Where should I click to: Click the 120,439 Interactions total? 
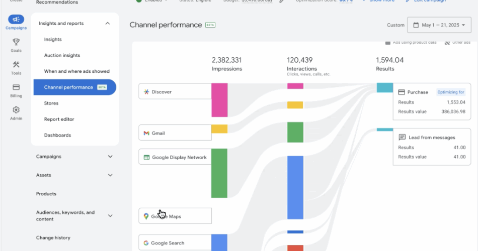coord(300,60)
